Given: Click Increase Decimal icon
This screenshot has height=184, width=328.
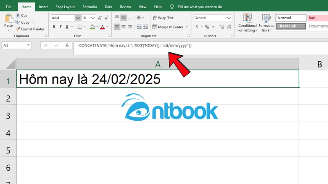Looking at the screenshot, I should point(222,27).
